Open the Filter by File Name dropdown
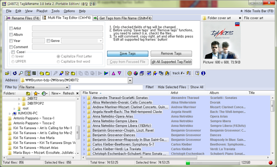277x167 pixels. tap(67, 87)
